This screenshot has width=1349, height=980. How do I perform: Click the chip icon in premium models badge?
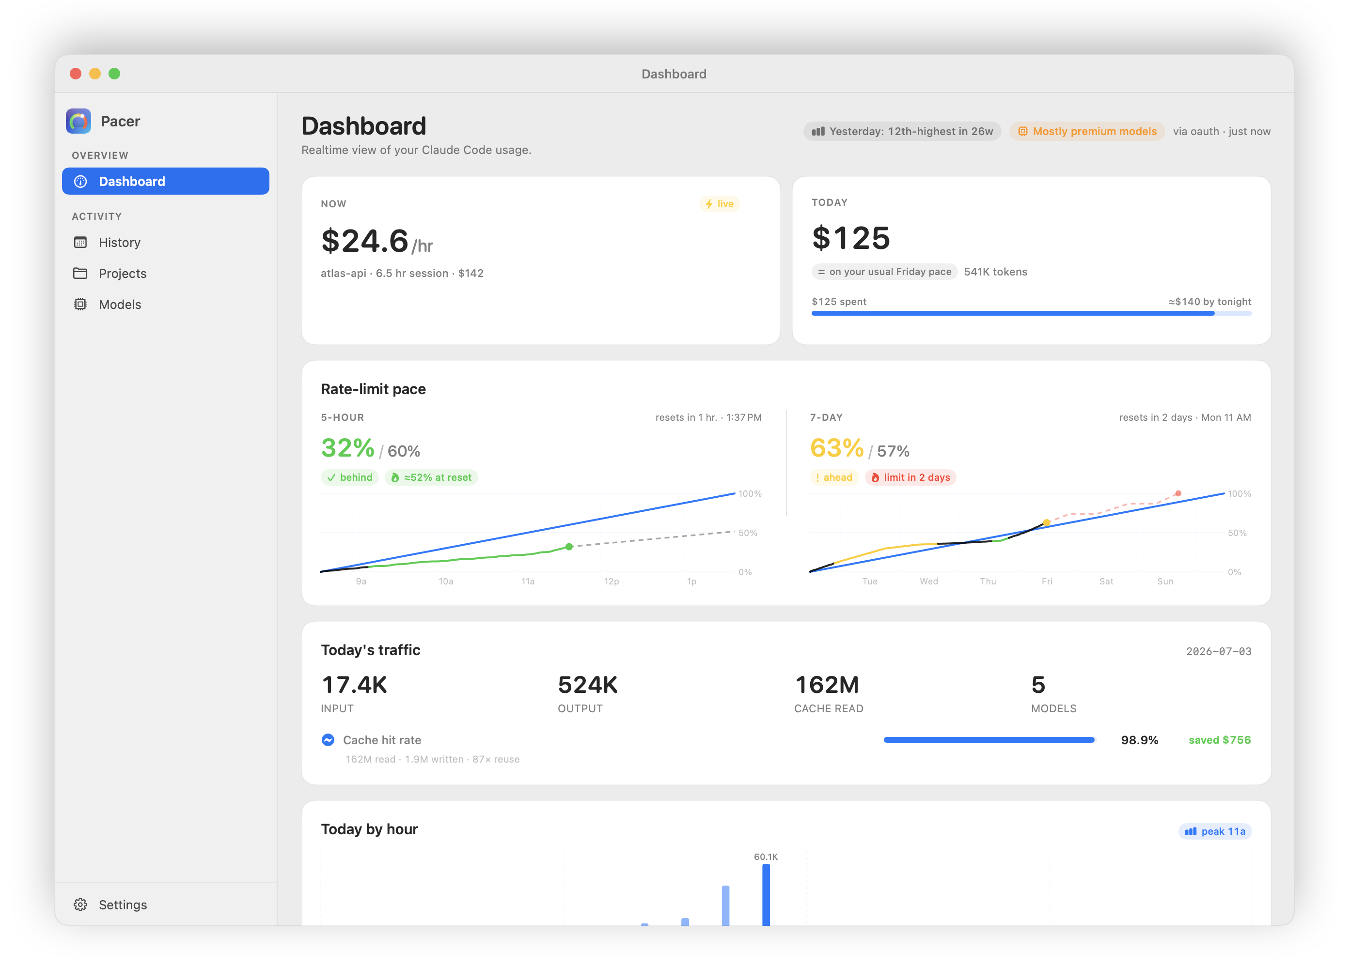pos(1022,131)
